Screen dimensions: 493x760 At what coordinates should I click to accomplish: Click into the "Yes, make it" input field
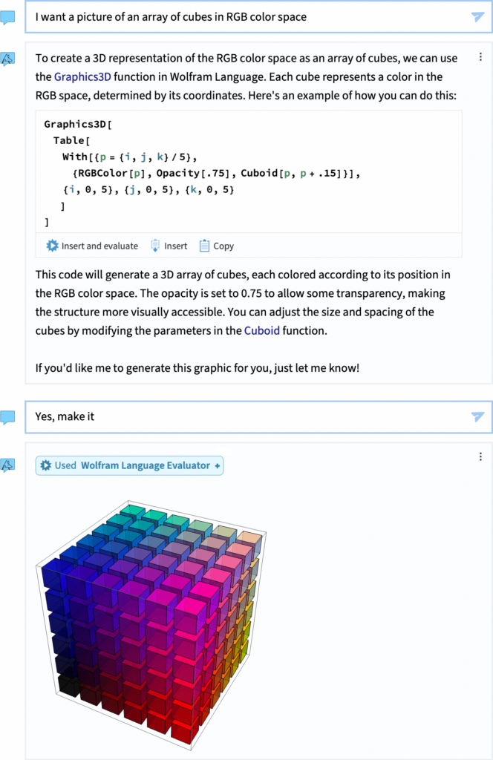tap(223, 417)
